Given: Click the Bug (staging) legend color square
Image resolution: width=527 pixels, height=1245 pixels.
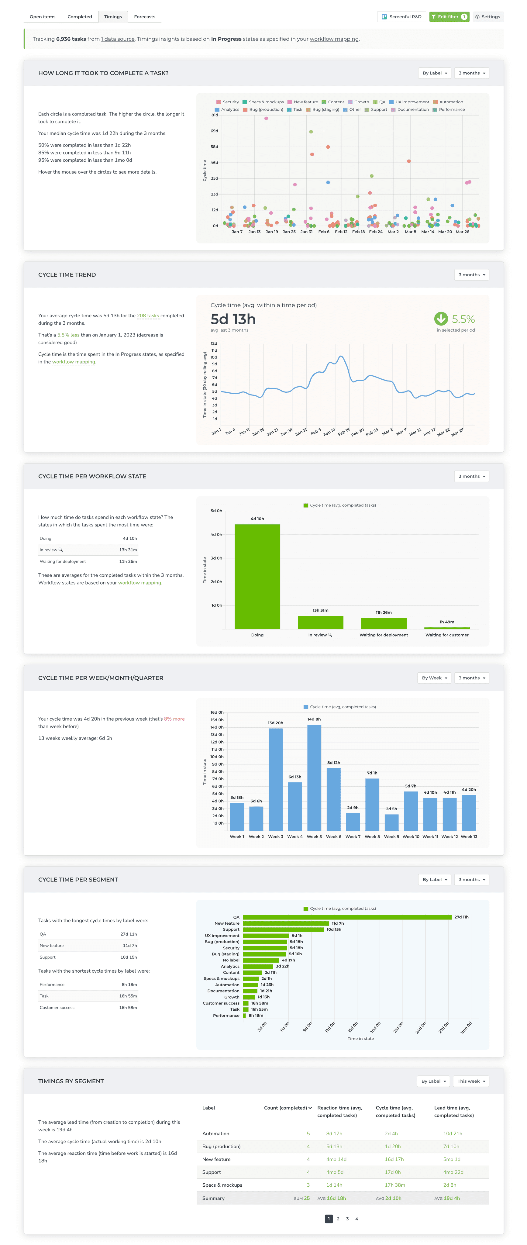Looking at the screenshot, I should click(x=308, y=110).
